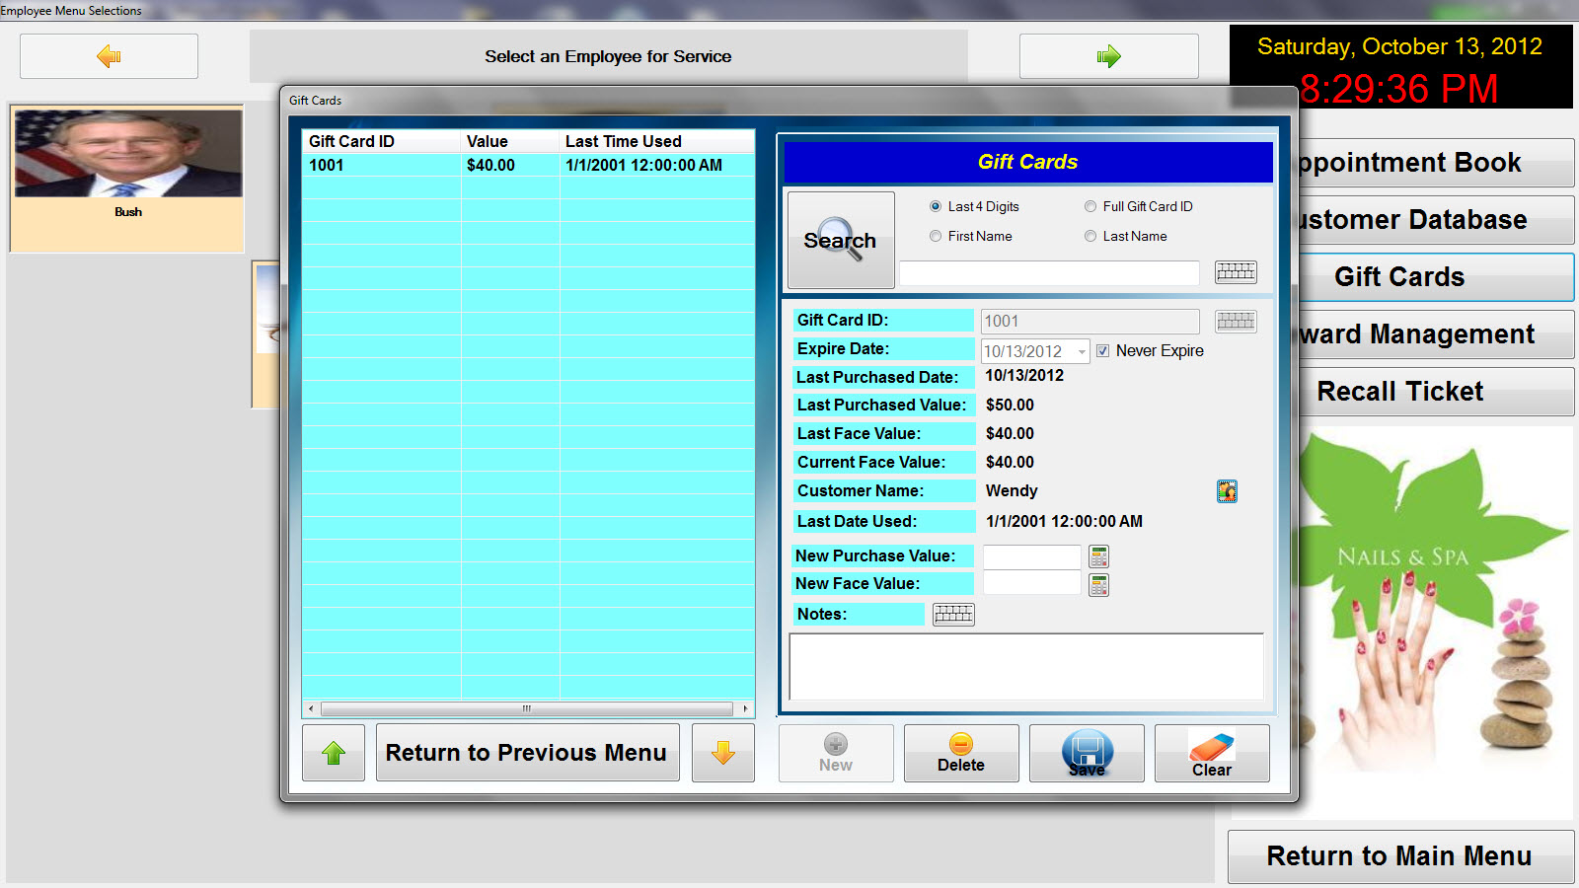The image size is (1579, 888).
Task: Select the Full Gift Card ID option
Action: coord(1090,206)
